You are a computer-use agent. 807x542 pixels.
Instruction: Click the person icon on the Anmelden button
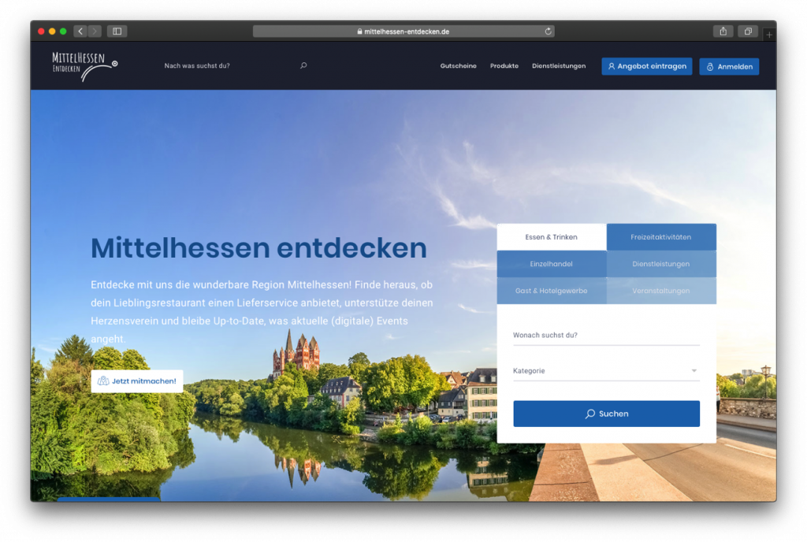pos(712,66)
